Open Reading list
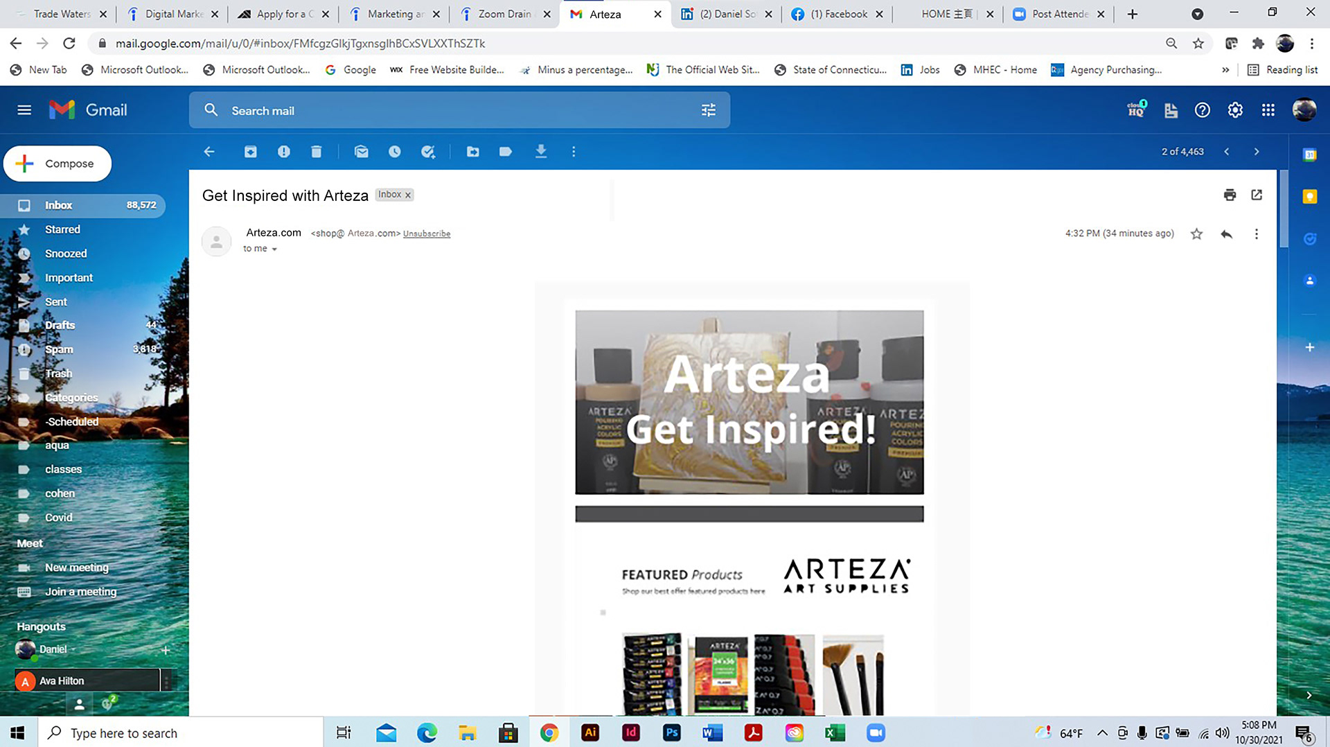The width and height of the screenshot is (1330, 747). coord(1282,69)
